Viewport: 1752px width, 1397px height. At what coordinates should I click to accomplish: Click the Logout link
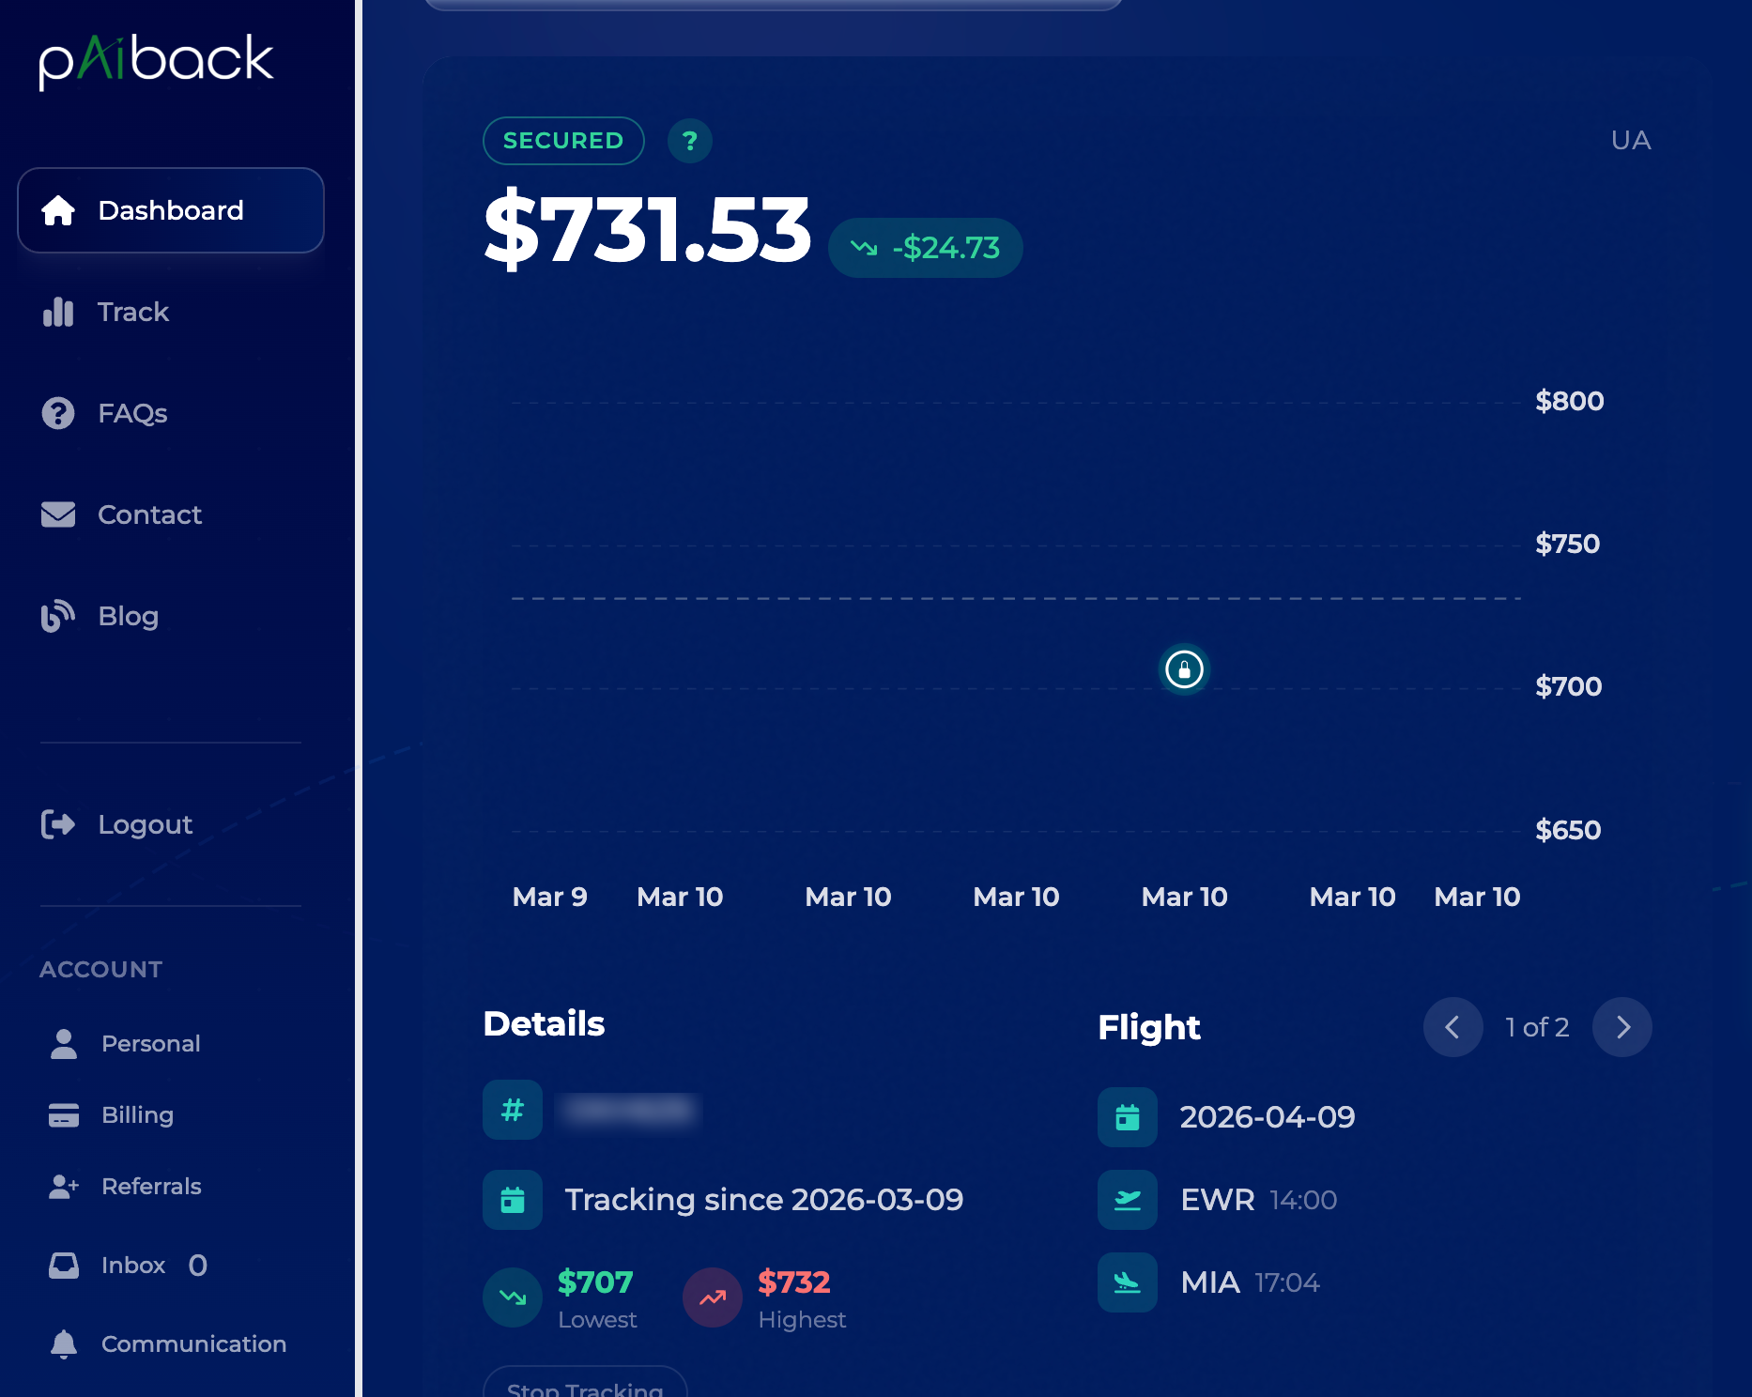pyautogui.click(x=145, y=824)
